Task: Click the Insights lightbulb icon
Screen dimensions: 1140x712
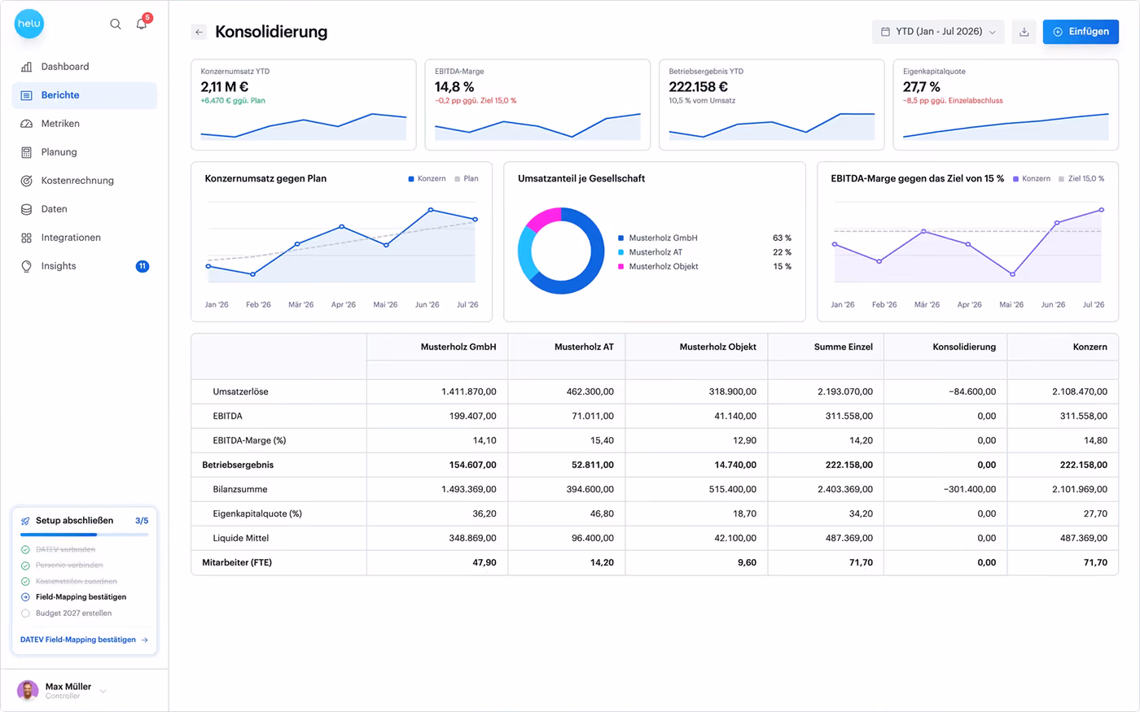Action: 26,266
